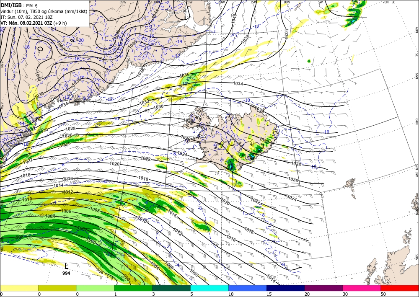
Task: Click the '25W' longitude label
Action: point(189,2)
